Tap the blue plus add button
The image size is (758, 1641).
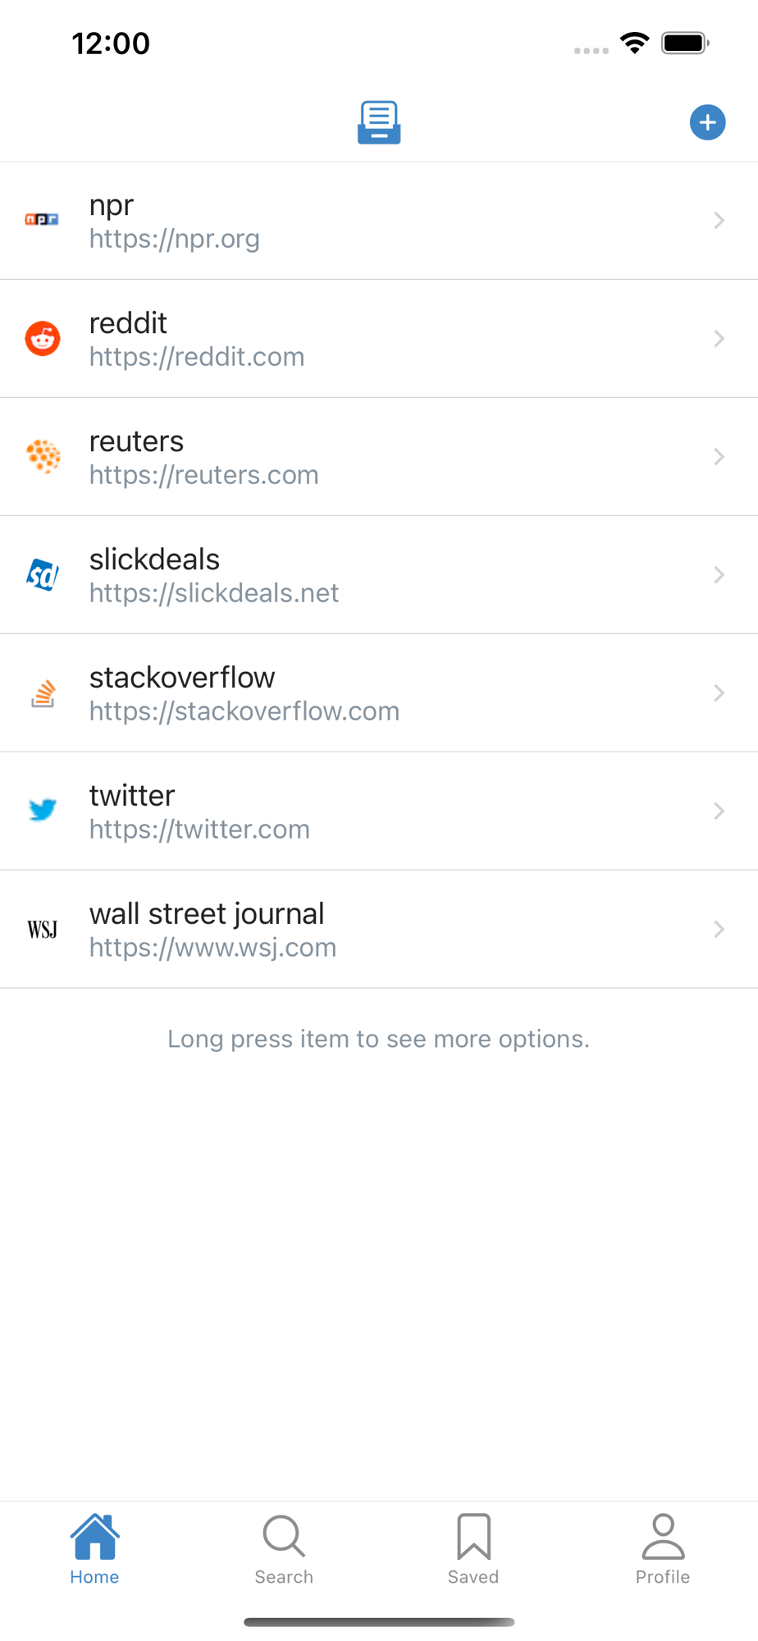(x=707, y=123)
